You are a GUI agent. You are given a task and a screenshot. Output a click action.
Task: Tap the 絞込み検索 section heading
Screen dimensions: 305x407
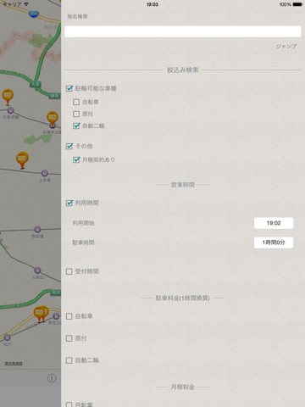pyautogui.click(x=183, y=70)
